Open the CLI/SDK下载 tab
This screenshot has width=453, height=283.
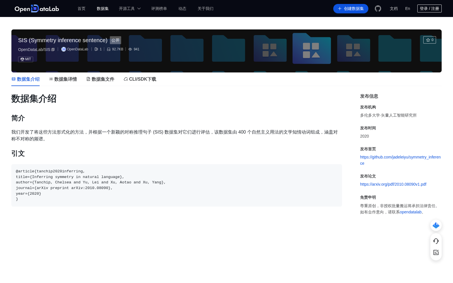click(140, 79)
